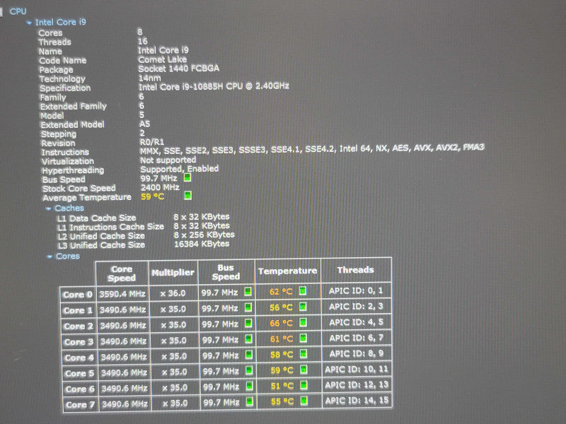566x424 pixels.
Task: Click Core 2 temperature graph icon
Action: click(x=304, y=322)
